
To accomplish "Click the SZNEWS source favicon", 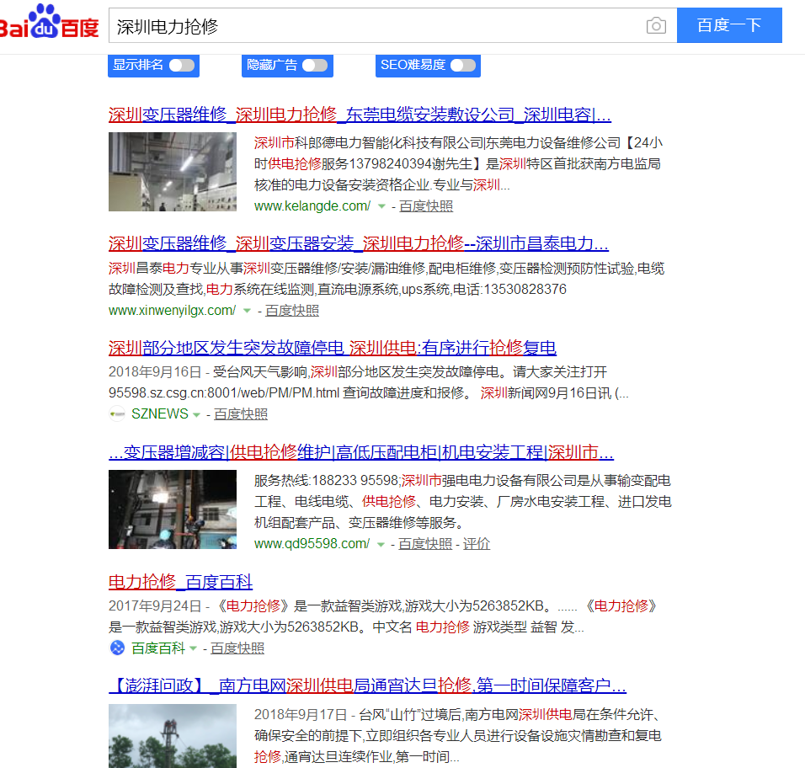I will coord(117,413).
